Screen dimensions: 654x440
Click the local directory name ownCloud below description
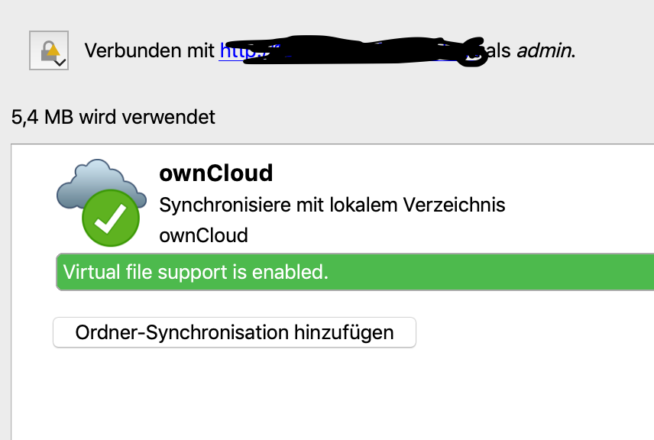pos(203,235)
